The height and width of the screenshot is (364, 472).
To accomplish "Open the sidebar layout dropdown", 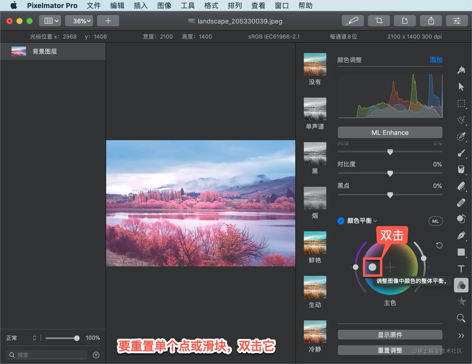I will coord(50,21).
